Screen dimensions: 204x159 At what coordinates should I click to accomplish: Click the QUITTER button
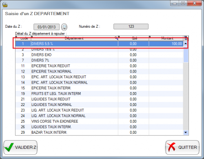pyautogui.click(x=182, y=148)
